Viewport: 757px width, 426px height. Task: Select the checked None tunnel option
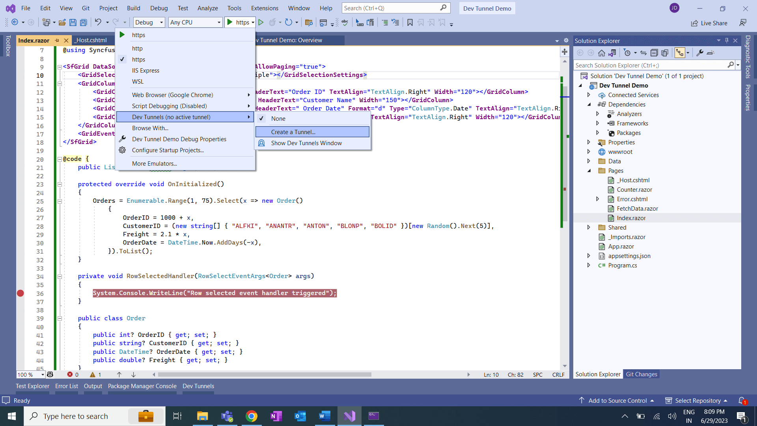tap(278, 119)
